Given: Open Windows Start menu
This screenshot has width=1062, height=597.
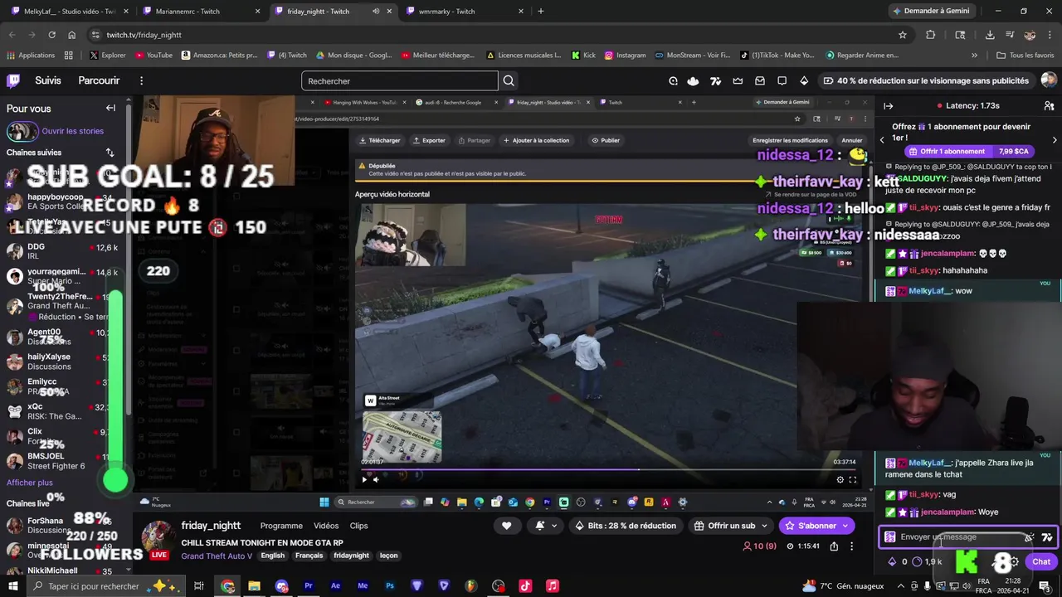Looking at the screenshot, I should pos(13,585).
